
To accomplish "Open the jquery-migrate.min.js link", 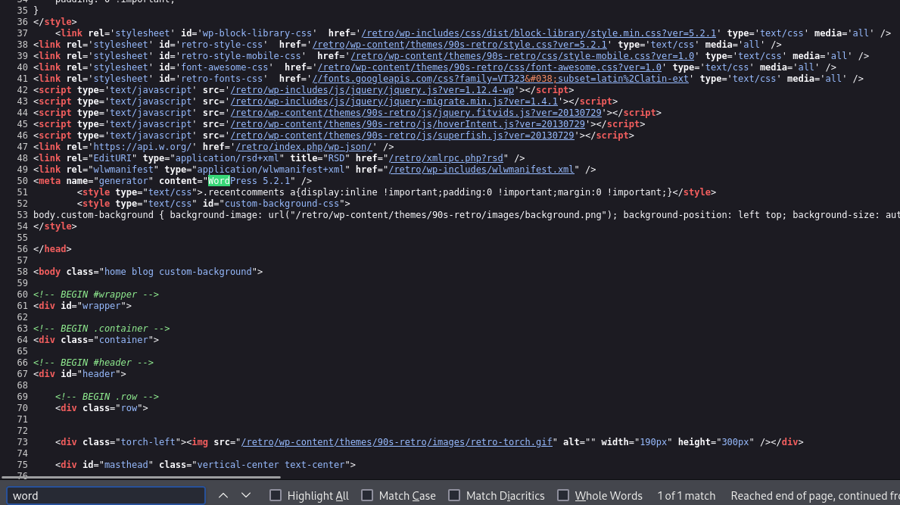I will click(394, 101).
